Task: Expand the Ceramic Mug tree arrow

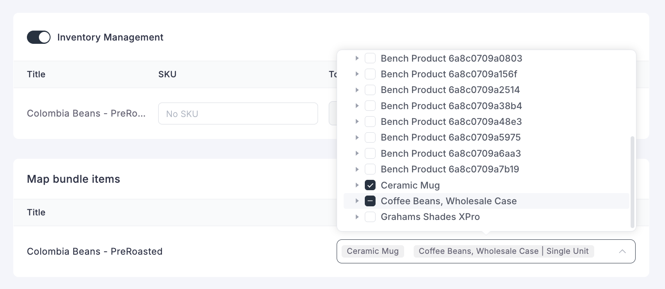Action: tap(357, 185)
